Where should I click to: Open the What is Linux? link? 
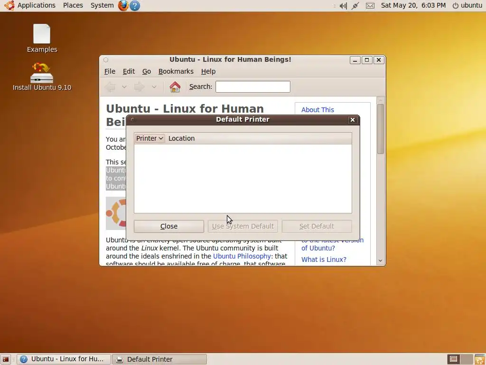coord(324,259)
